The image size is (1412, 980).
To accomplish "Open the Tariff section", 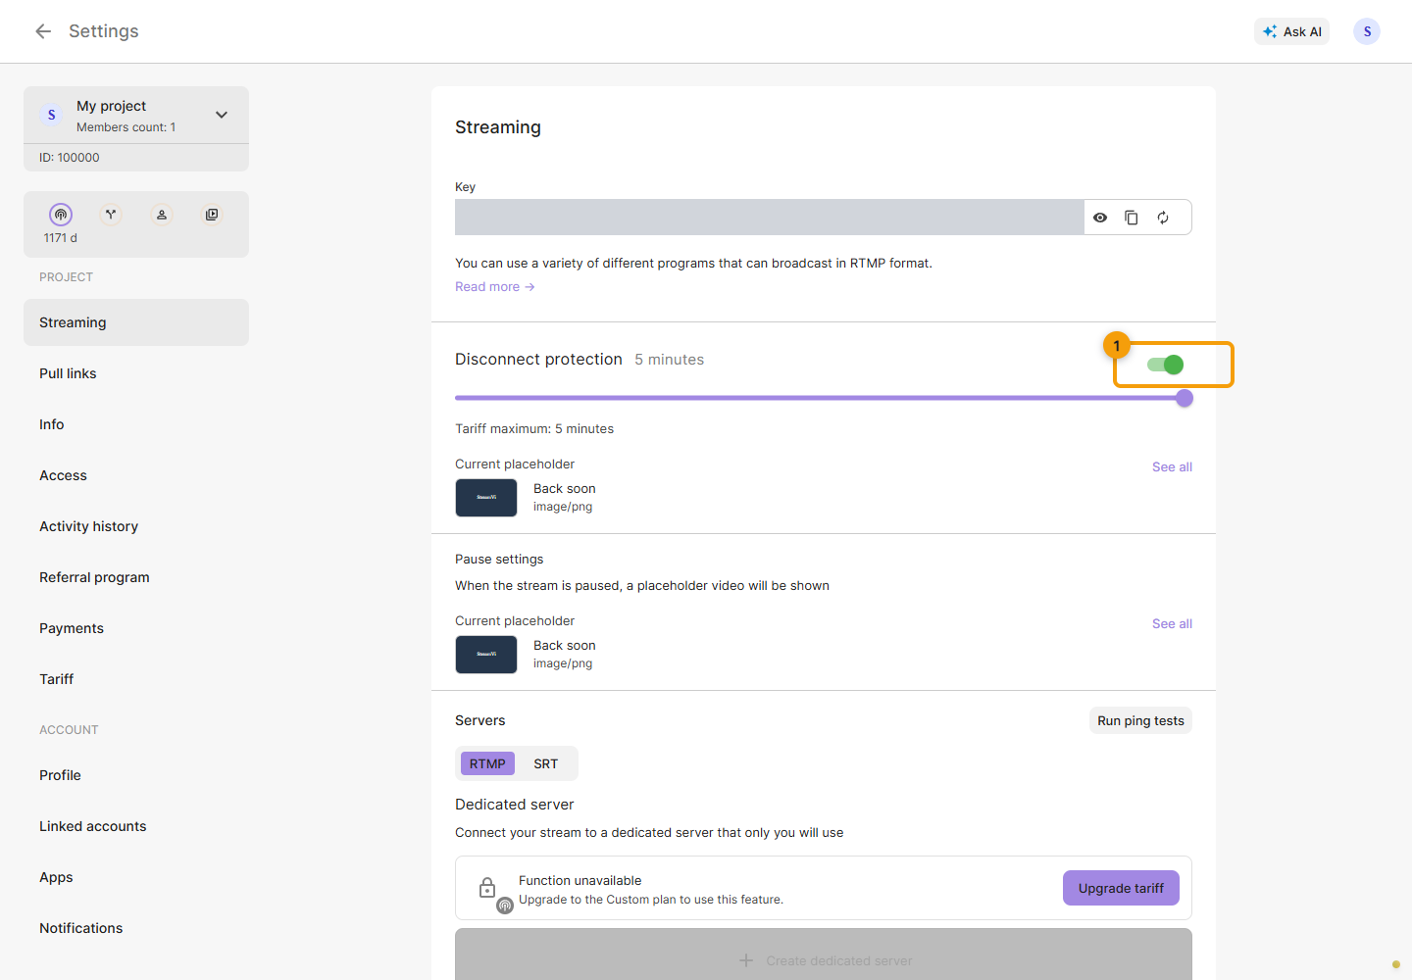I will coord(136,679).
